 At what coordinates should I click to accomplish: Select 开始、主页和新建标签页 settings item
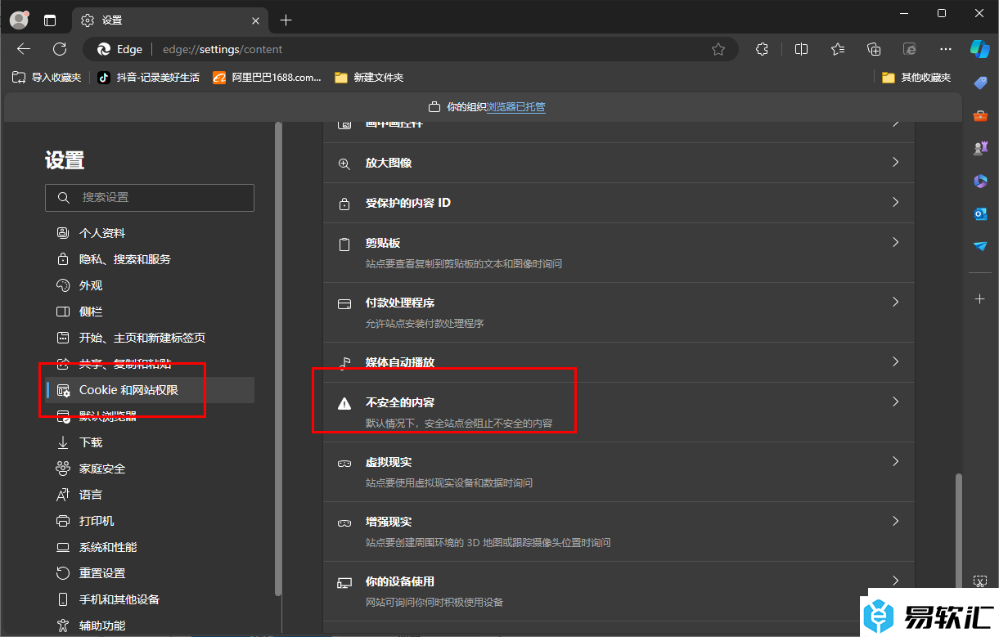(150, 338)
